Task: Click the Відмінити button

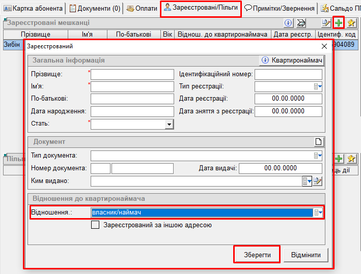Action: 306,254
